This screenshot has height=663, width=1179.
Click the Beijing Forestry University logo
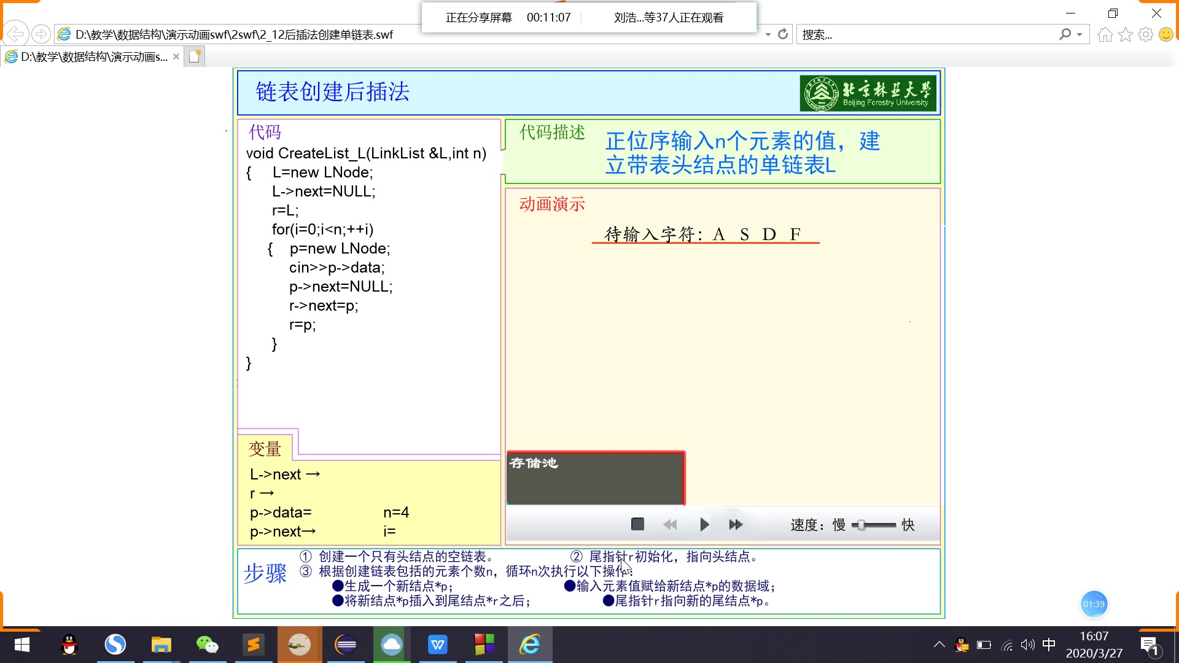click(x=868, y=93)
